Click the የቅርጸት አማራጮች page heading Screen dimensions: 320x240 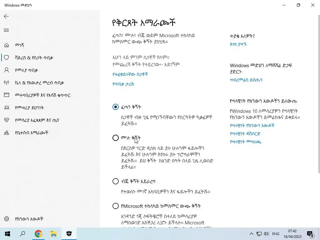pyautogui.click(x=144, y=22)
